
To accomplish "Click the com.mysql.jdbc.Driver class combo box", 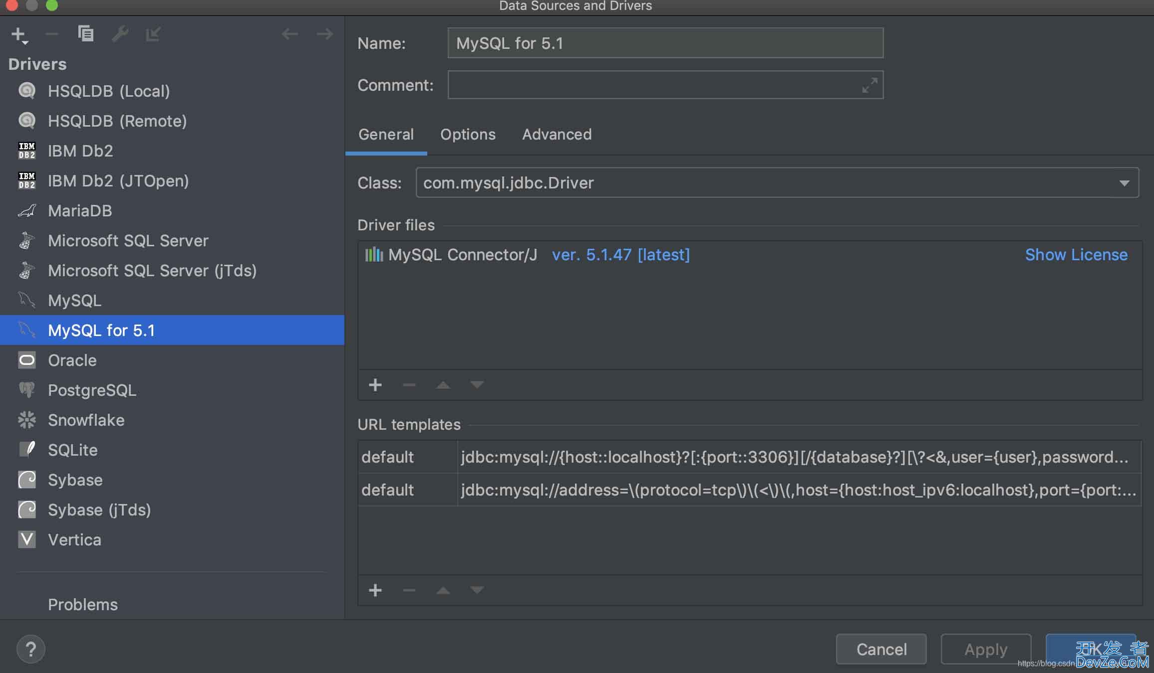I will pos(777,182).
